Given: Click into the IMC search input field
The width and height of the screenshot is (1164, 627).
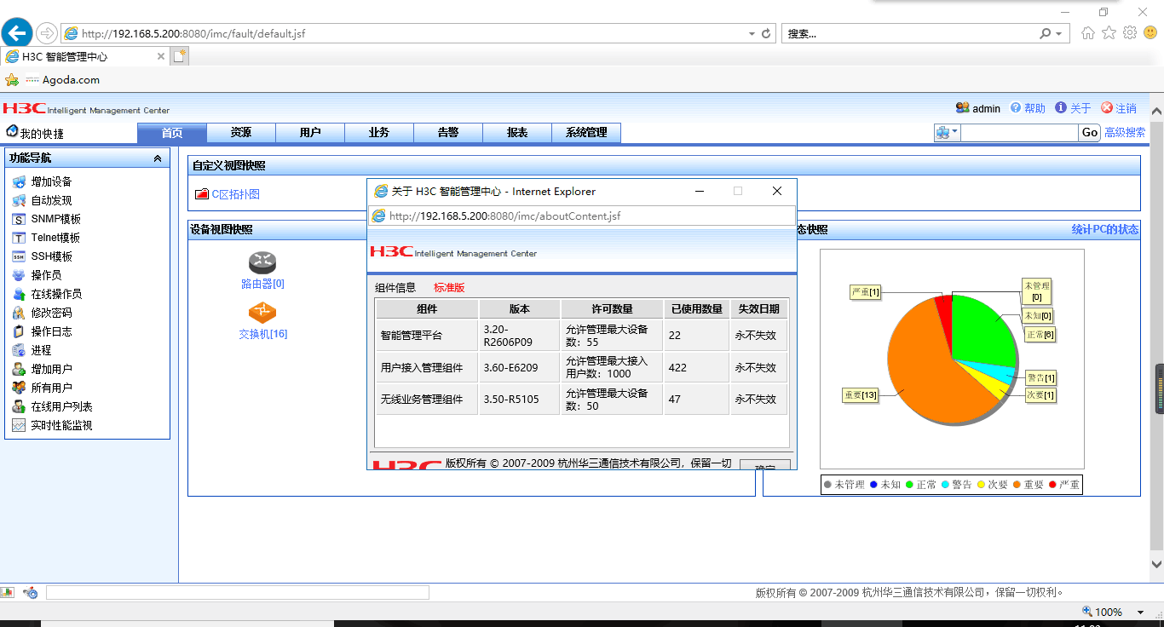Looking at the screenshot, I should click(1019, 133).
